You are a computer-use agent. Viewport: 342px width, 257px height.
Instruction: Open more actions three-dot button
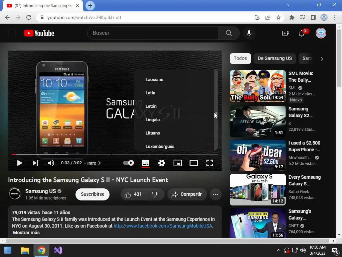click(216, 194)
